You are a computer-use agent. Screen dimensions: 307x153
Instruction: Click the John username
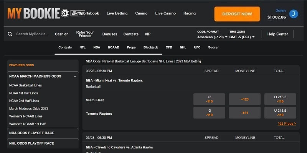pos(281,11)
